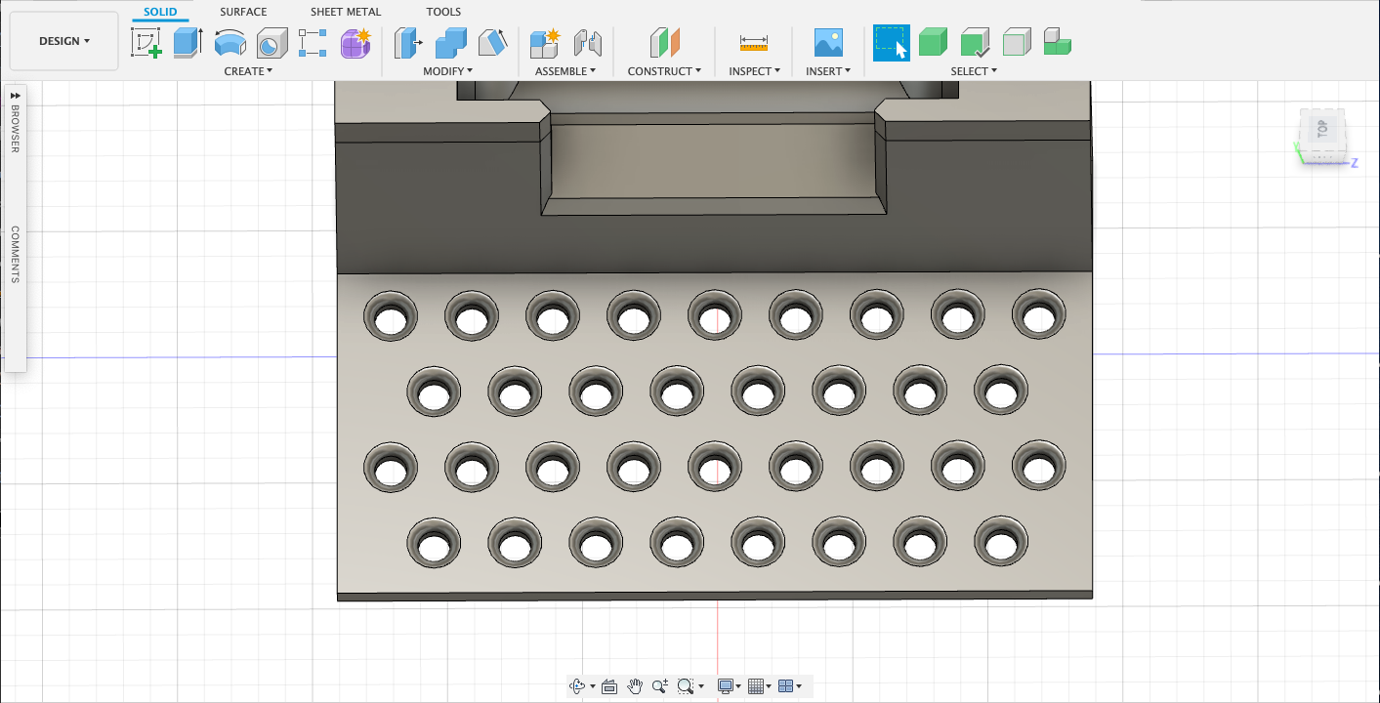Open the COMMENTS panel
The height and width of the screenshot is (703, 1380).
[15, 255]
